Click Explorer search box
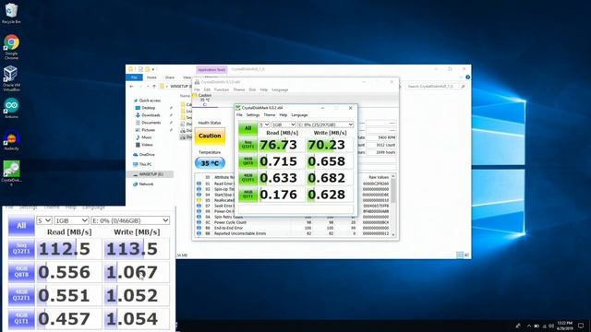The width and height of the screenshot is (591, 332). pos(436,86)
